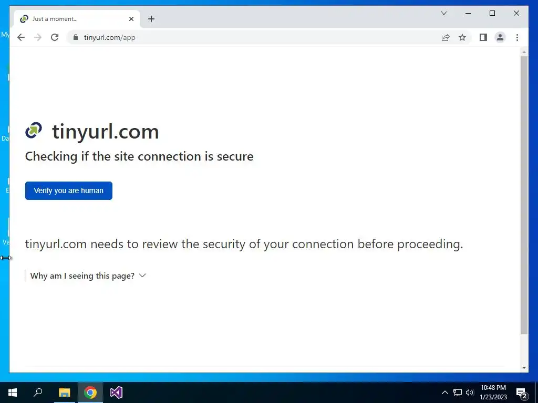Click the Verify you are human button
Viewport: 538px width, 403px height.
click(69, 190)
